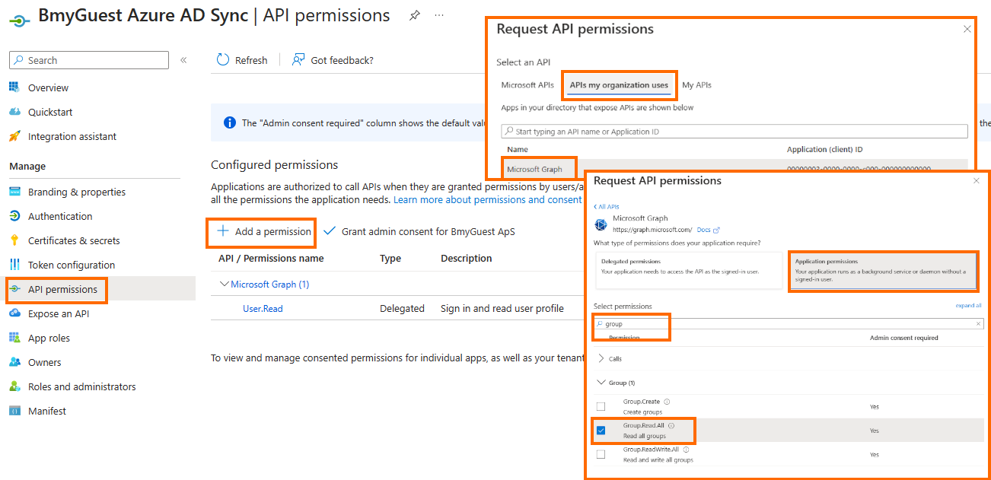Viewport: 991px width, 480px height.
Task: Click the info icon next to Group.ReadWrite.All
Action: click(686, 450)
